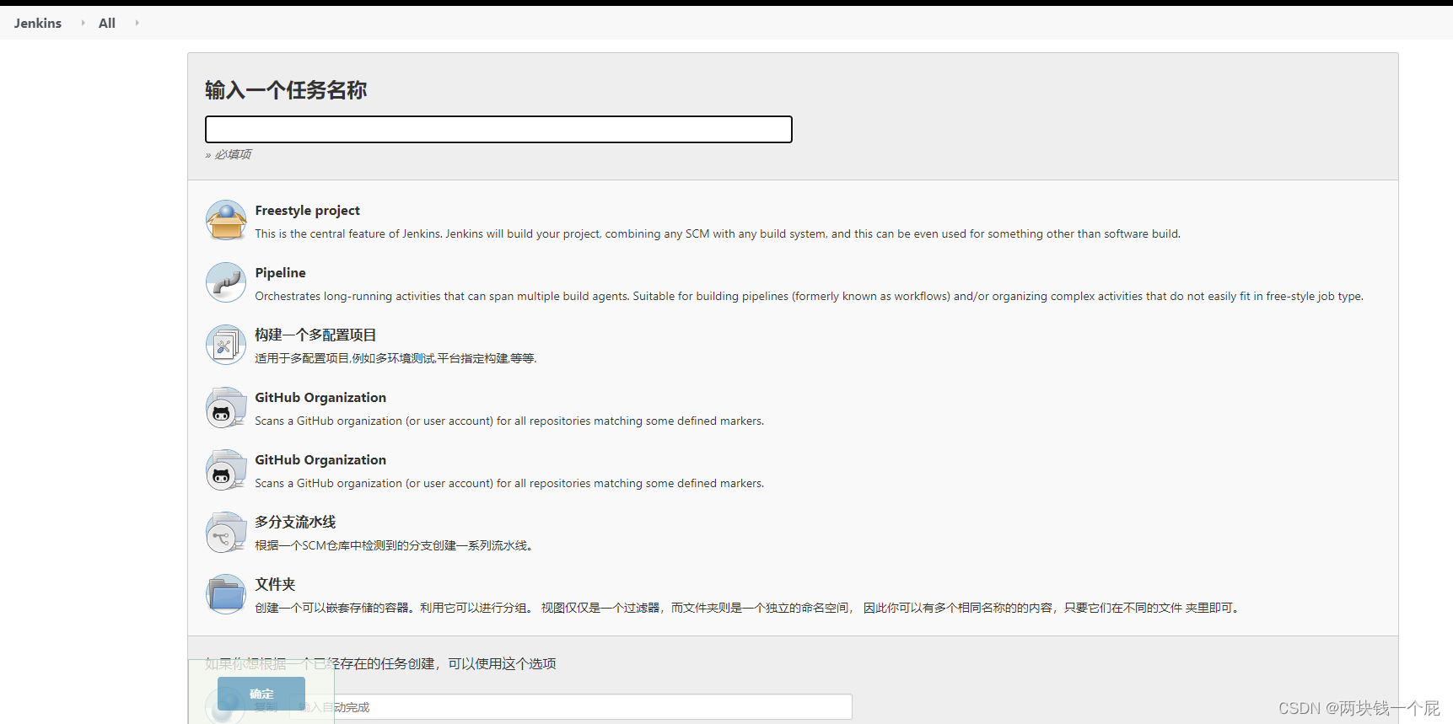Image resolution: width=1453 pixels, height=724 pixels.
Task: Click the 必填项 required hint text
Action: click(229, 154)
